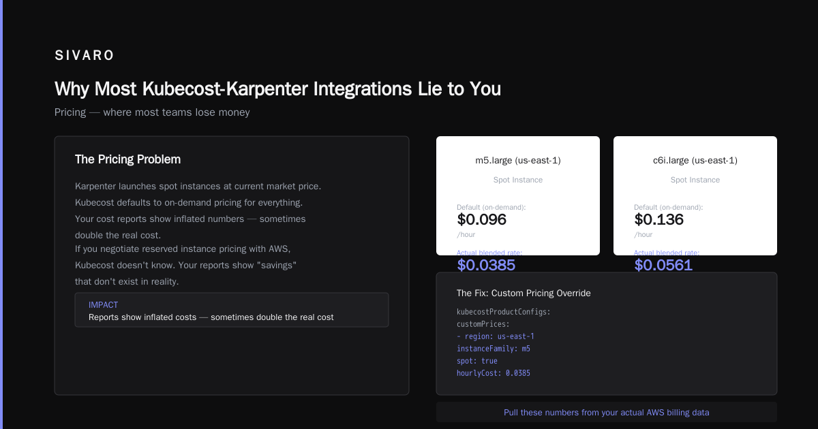
Task: Click line 'Your cost reports show inflated numbers'
Action: [x=190, y=219]
